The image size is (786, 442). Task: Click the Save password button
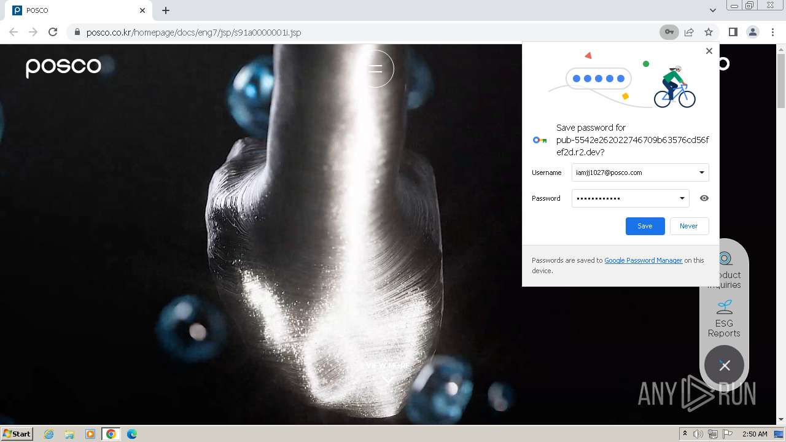(x=645, y=226)
